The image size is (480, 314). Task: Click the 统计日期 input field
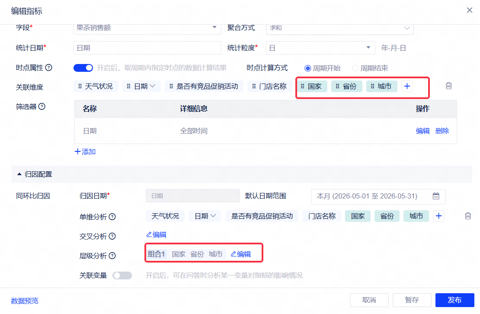click(x=147, y=48)
